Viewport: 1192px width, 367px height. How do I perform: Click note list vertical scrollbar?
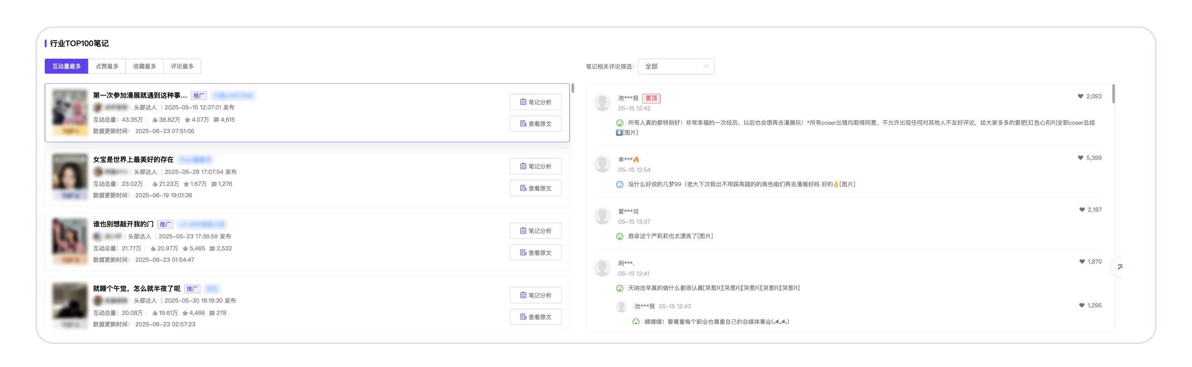[x=573, y=88]
